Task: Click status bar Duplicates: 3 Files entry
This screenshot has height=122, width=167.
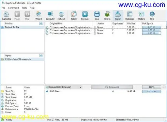Action: click(x=94, y=120)
